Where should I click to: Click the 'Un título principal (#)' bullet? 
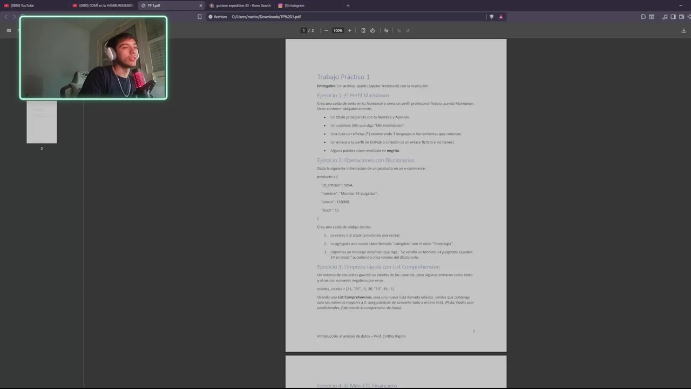[x=370, y=117]
